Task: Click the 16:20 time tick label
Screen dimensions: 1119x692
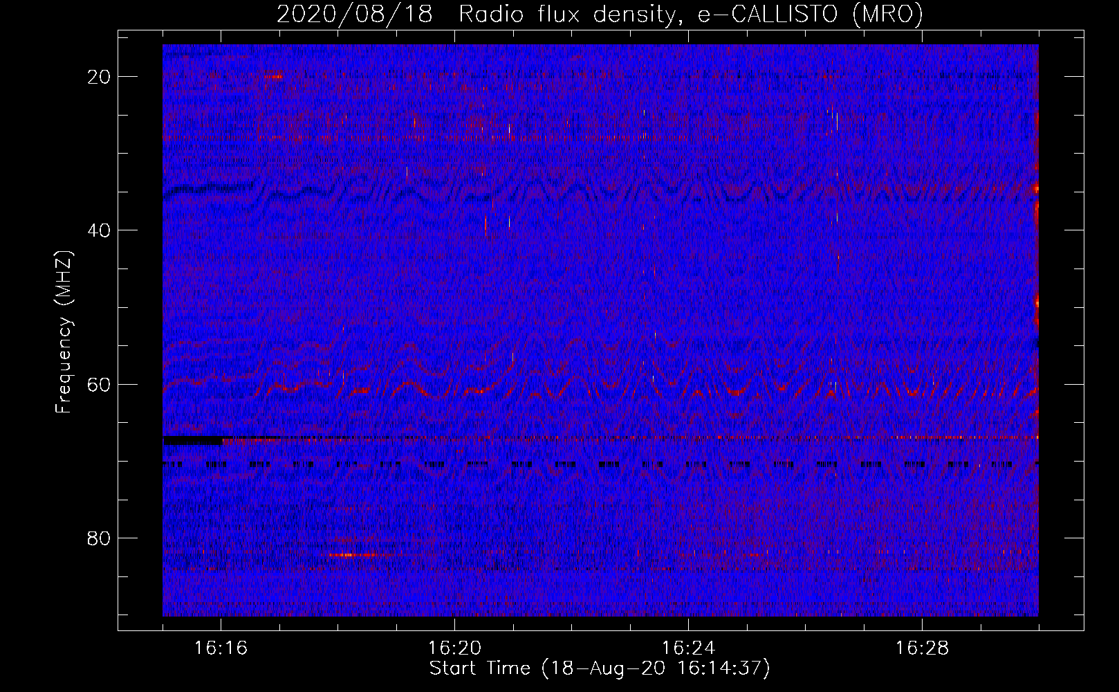Action: click(455, 648)
